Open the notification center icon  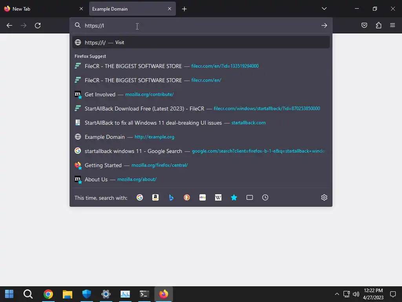pos(393,294)
